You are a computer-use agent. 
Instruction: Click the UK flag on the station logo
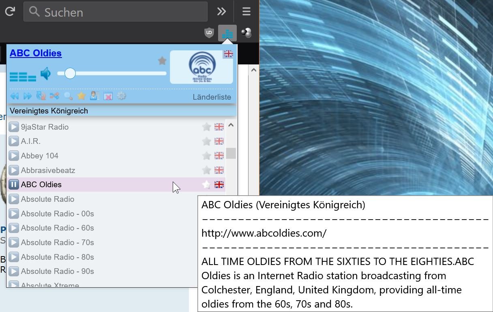point(228,54)
